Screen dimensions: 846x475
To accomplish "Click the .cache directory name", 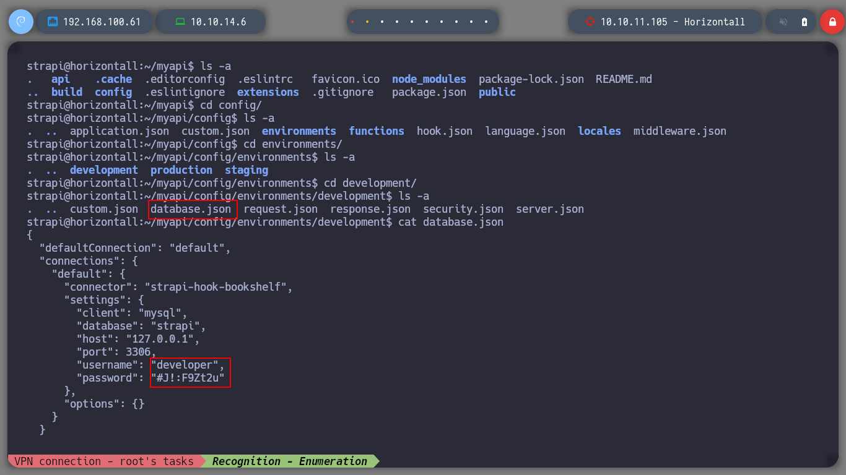I will pos(113,79).
